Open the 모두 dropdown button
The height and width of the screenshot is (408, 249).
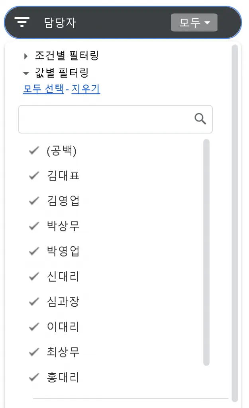pos(194,23)
